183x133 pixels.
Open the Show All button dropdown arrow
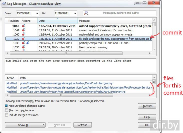[x=44, y=125]
